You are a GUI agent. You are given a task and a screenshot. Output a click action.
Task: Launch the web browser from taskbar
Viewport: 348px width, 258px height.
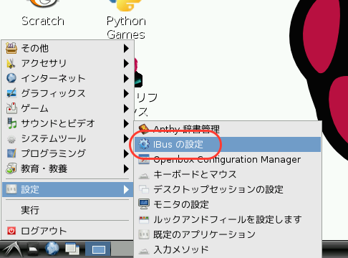[52, 249]
